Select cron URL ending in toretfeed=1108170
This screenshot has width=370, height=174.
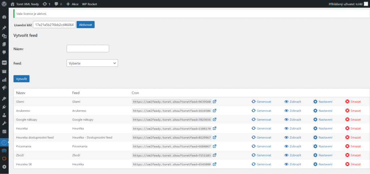pos(172,129)
